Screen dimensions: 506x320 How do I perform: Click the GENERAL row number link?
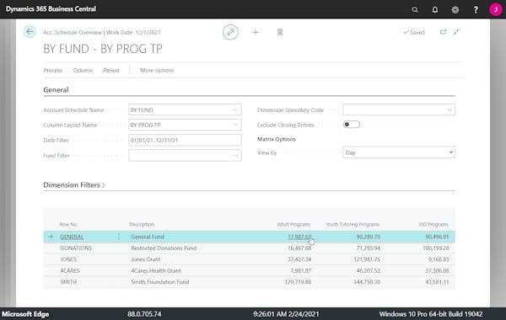(72, 237)
